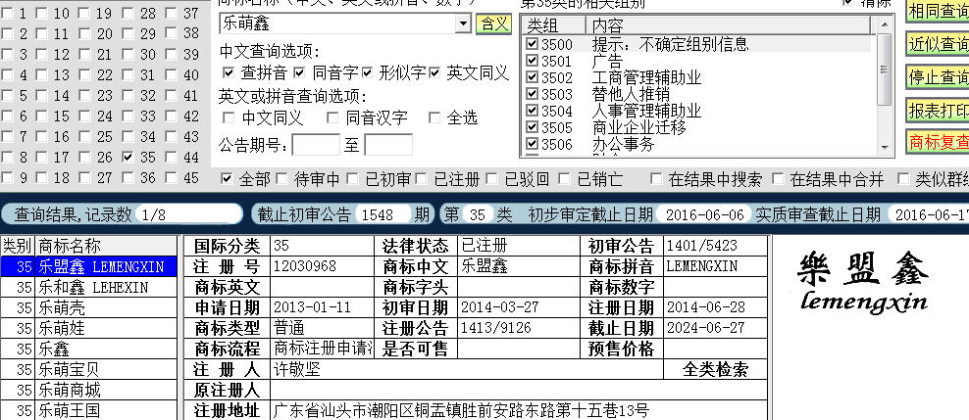969x420 pixels.
Task: Check the class 45 checkbox
Action: pyautogui.click(x=172, y=178)
